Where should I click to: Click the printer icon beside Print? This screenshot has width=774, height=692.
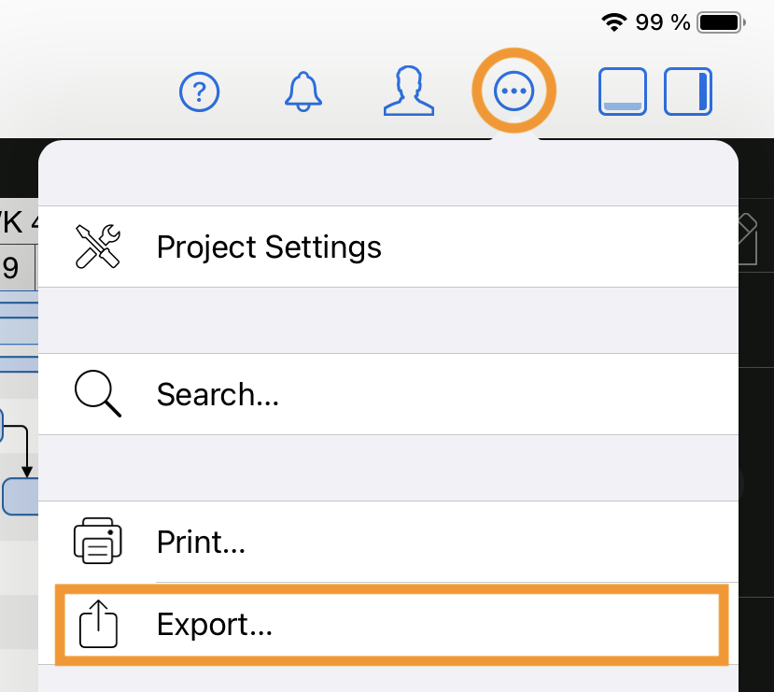coord(96,540)
